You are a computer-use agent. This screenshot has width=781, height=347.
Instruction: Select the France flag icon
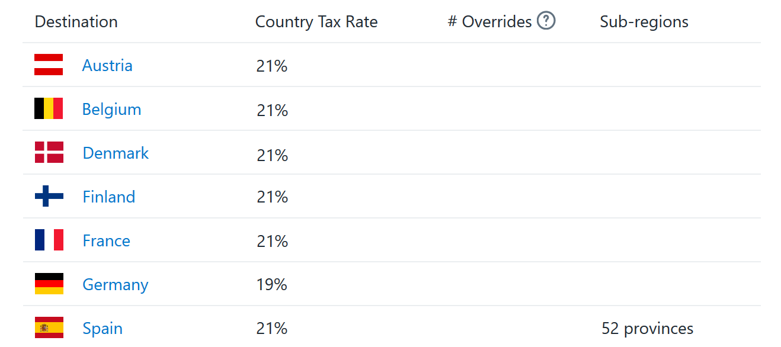pos(49,240)
